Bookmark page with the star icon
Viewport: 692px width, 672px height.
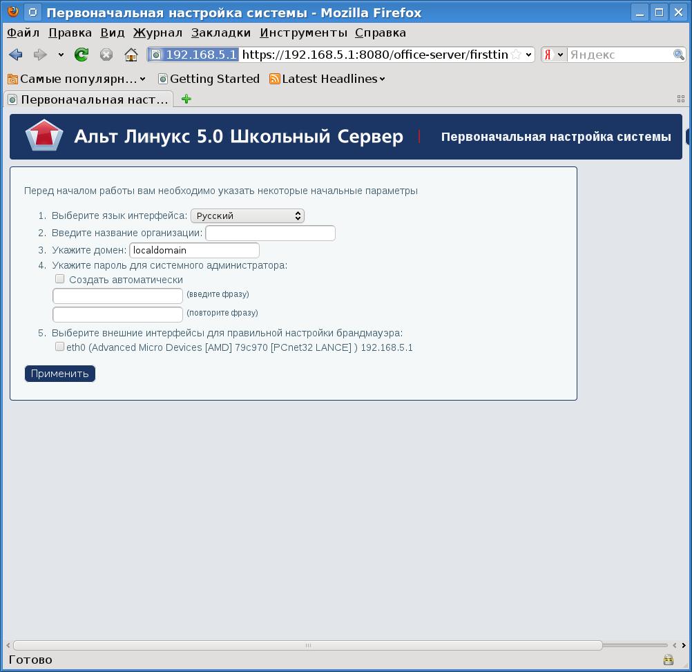click(x=516, y=55)
